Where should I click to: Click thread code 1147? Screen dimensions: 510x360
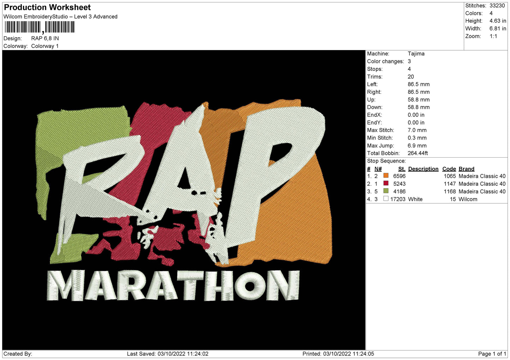point(450,184)
